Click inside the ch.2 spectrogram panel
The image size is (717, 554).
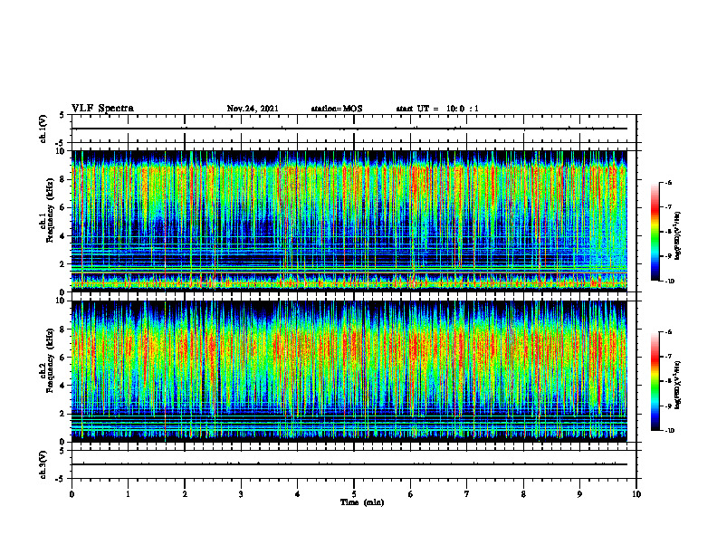tap(349, 371)
